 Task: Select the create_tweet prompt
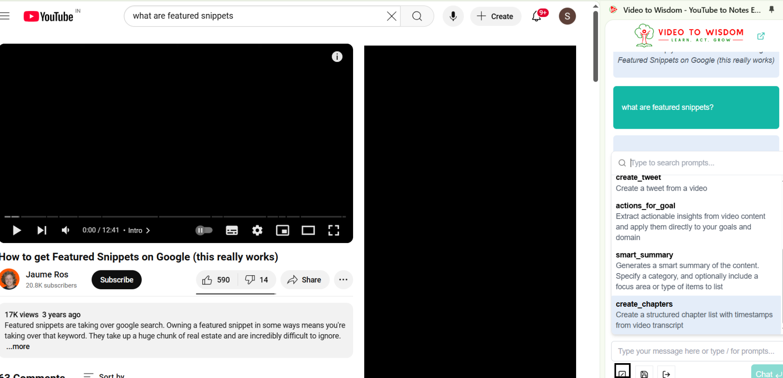point(696,183)
